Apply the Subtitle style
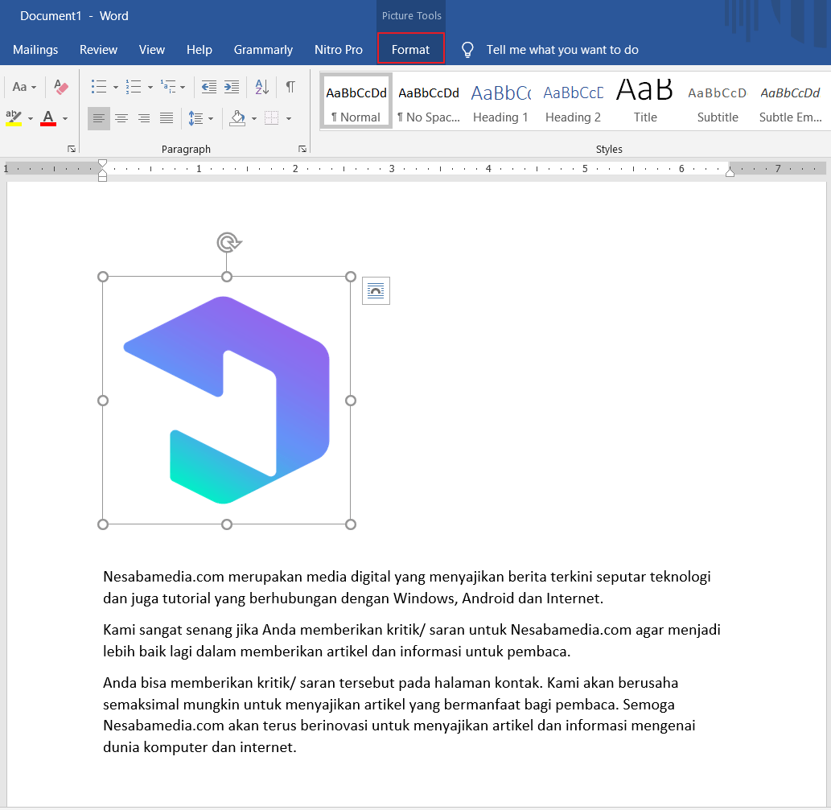Viewport: 831px width, 810px height. pyautogui.click(x=718, y=101)
